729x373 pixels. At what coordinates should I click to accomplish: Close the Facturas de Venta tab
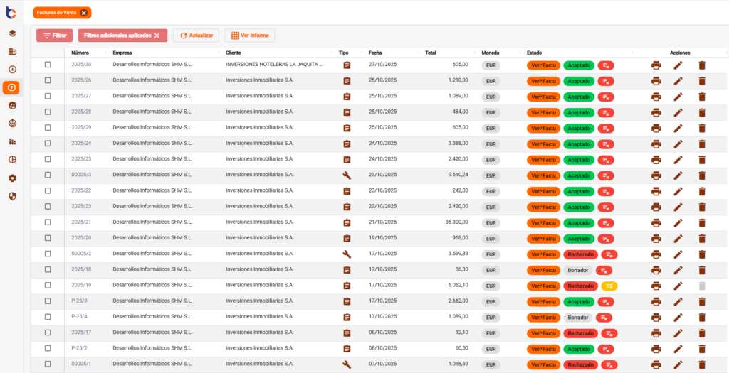coord(83,13)
